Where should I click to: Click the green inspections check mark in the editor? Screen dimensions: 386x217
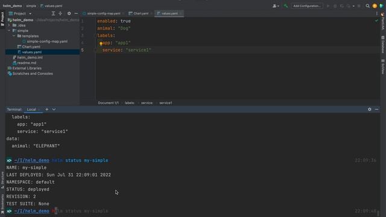click(376, 21)
